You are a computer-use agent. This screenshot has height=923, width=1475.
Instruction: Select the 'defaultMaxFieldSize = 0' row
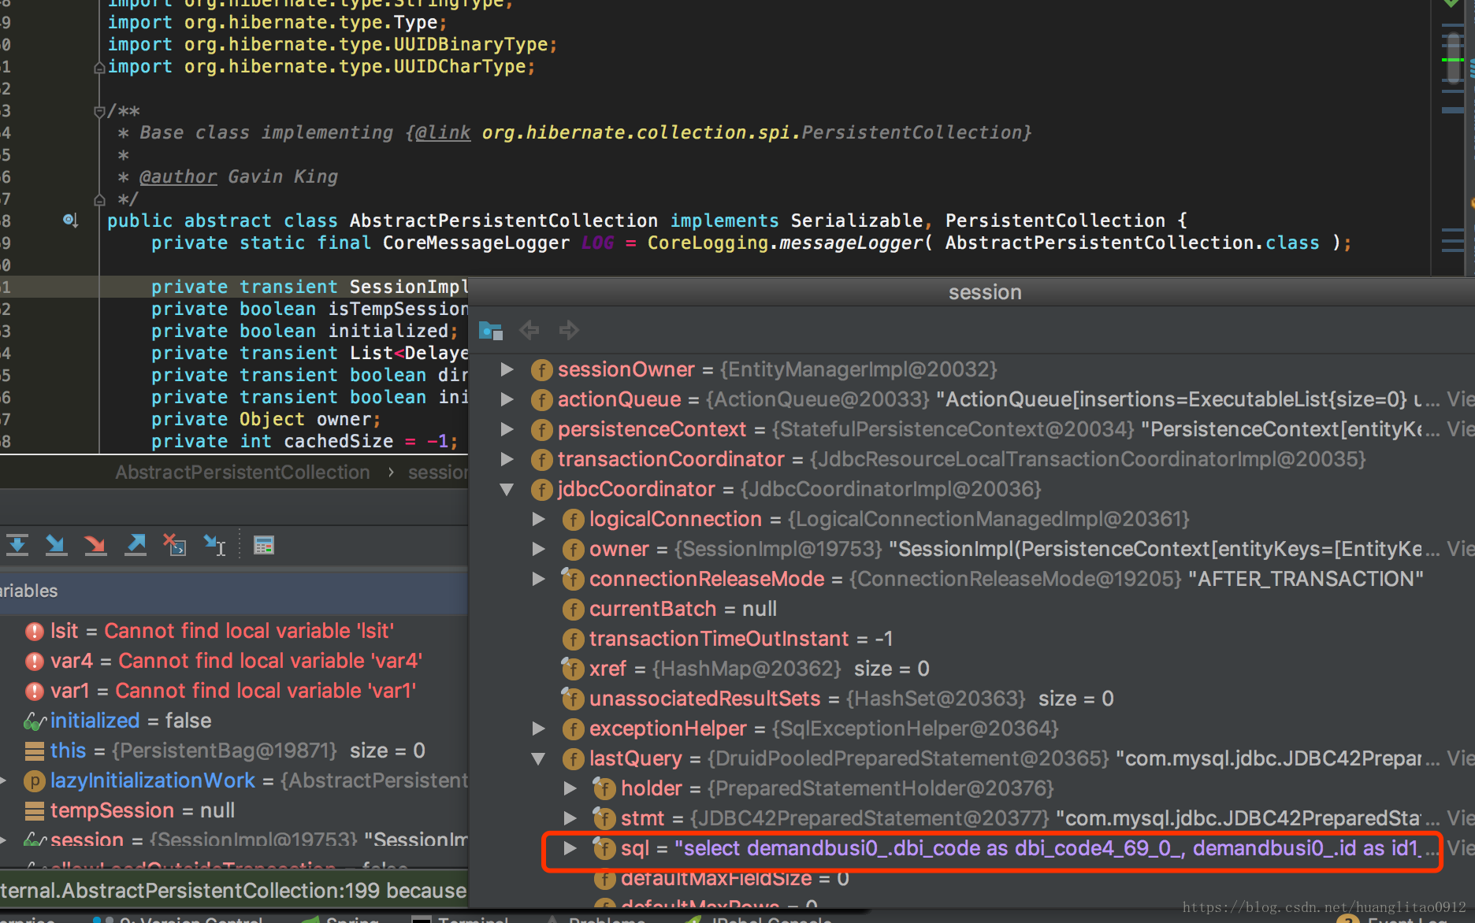click(972, 878)
